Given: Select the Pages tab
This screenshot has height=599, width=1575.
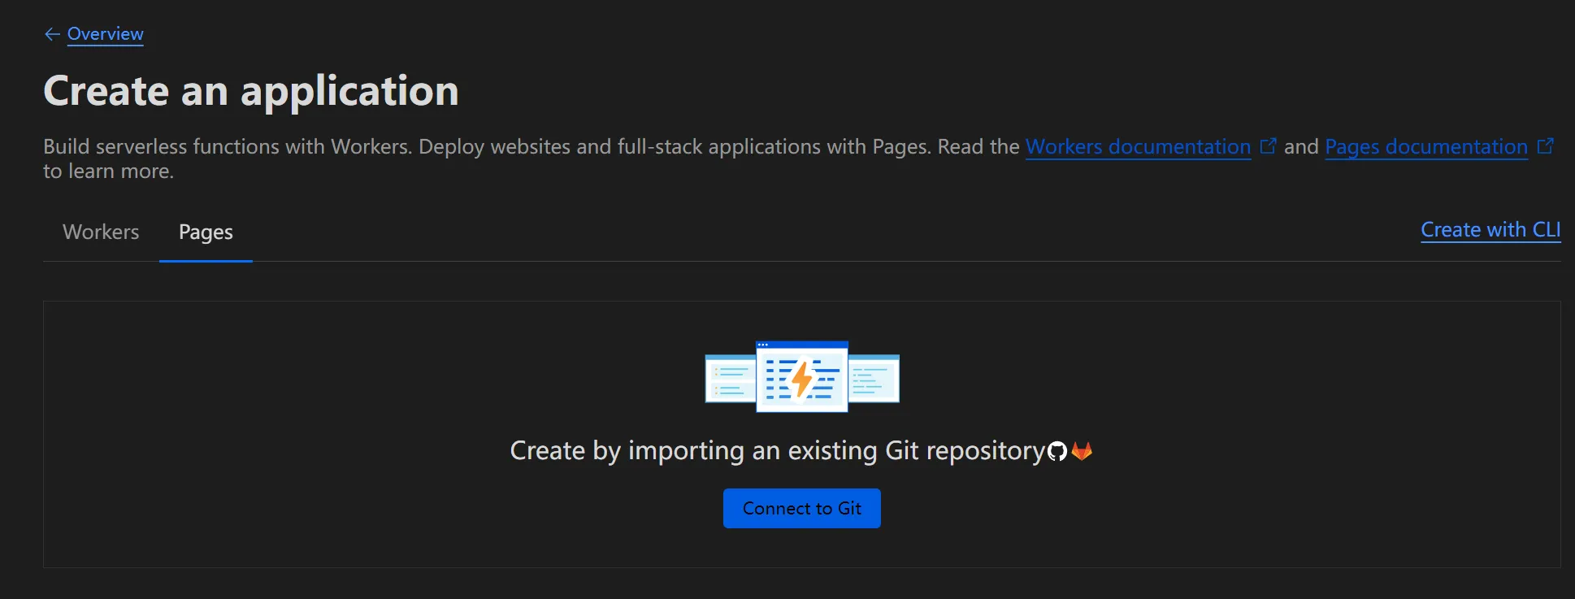Looking at the screenshot, I should coord(206,232).
